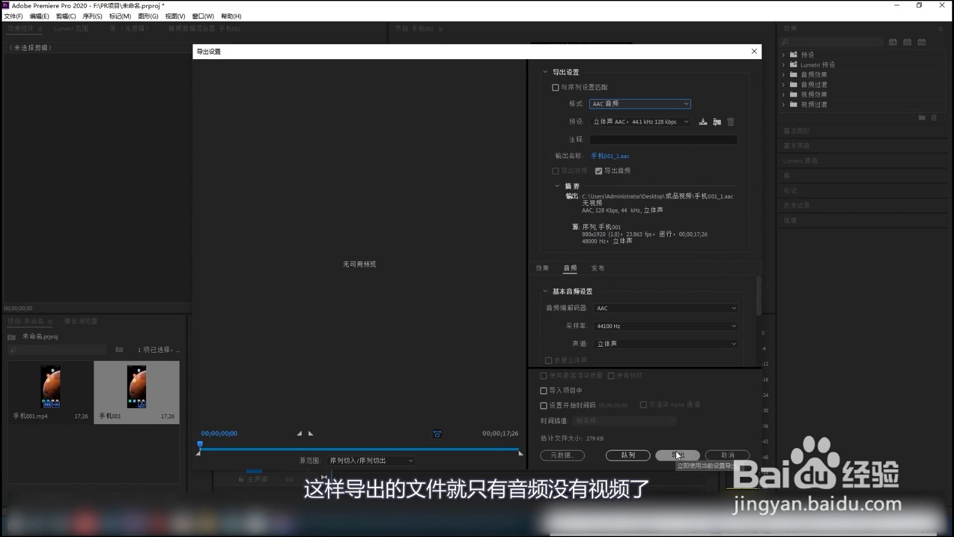
Task: Click the 队列 button
Action: click(627, 455)
